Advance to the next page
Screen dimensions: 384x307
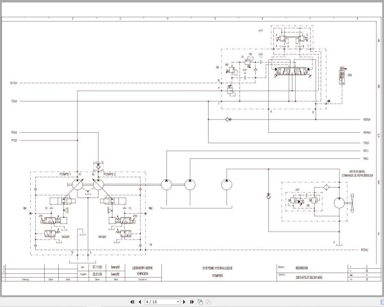(184, 302)
